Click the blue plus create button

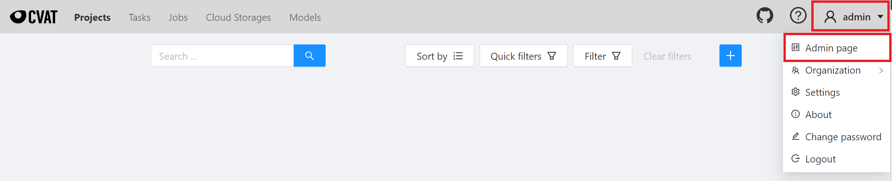730,56
